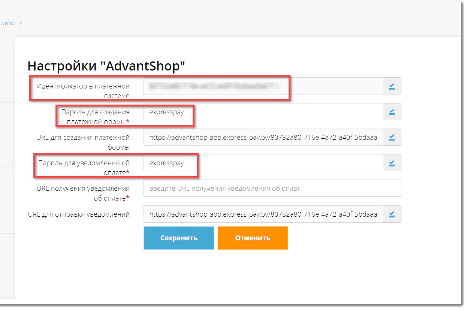Click into the payment form creation URL field
Screen dimensions: 467x310
(x=262, y=137)
